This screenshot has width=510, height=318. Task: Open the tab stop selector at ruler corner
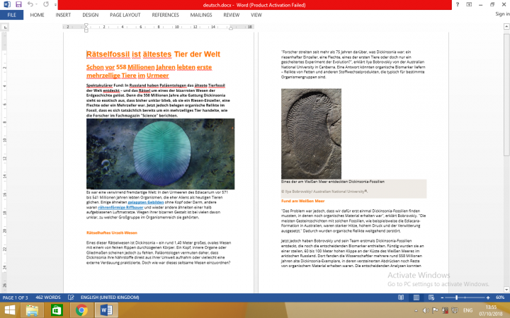5,28
